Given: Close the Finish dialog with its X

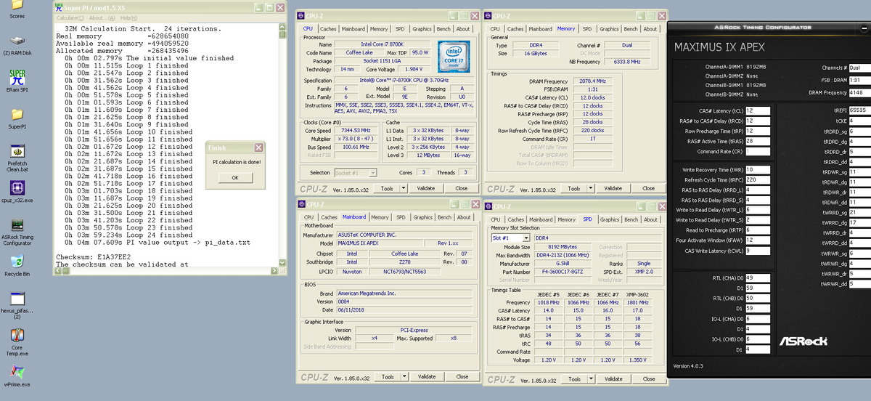Looking at the screenshot, I should click(258, 147).
